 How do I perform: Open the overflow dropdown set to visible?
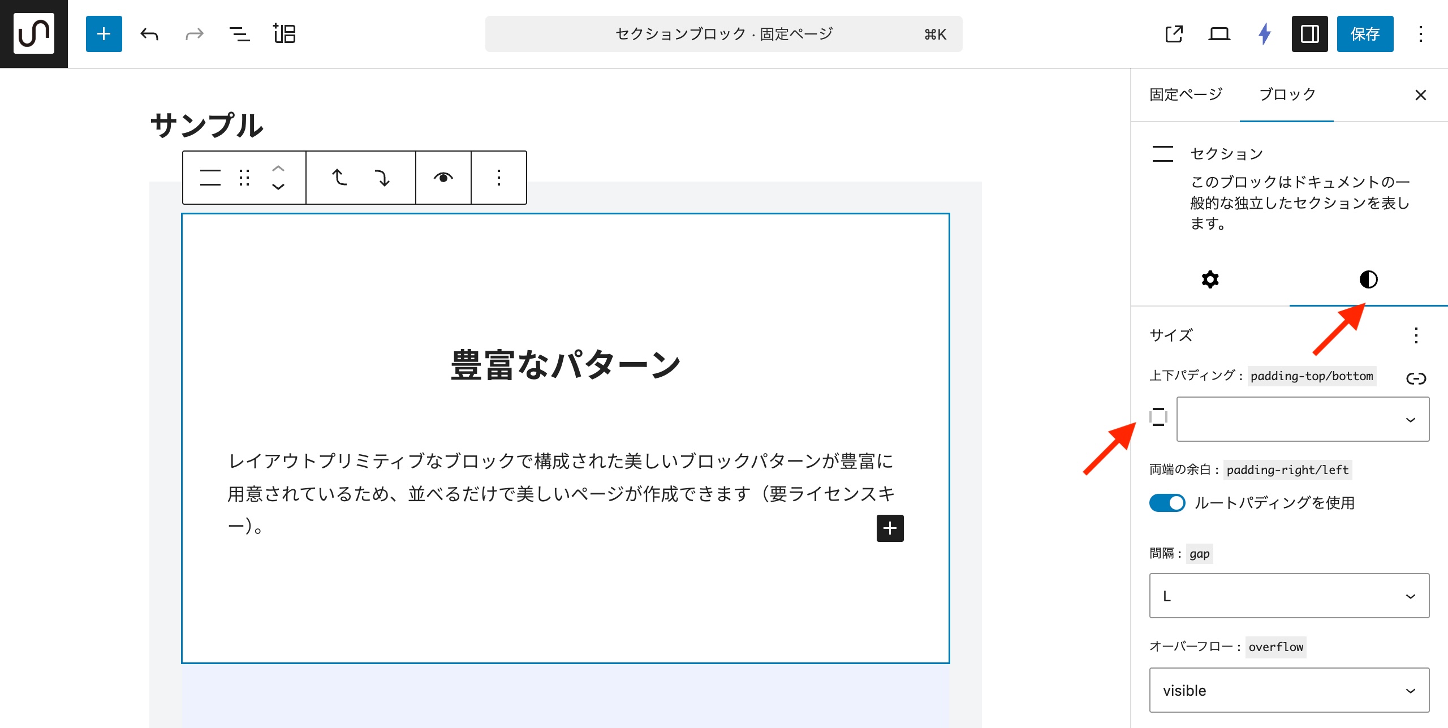(x=1288, y=690)
